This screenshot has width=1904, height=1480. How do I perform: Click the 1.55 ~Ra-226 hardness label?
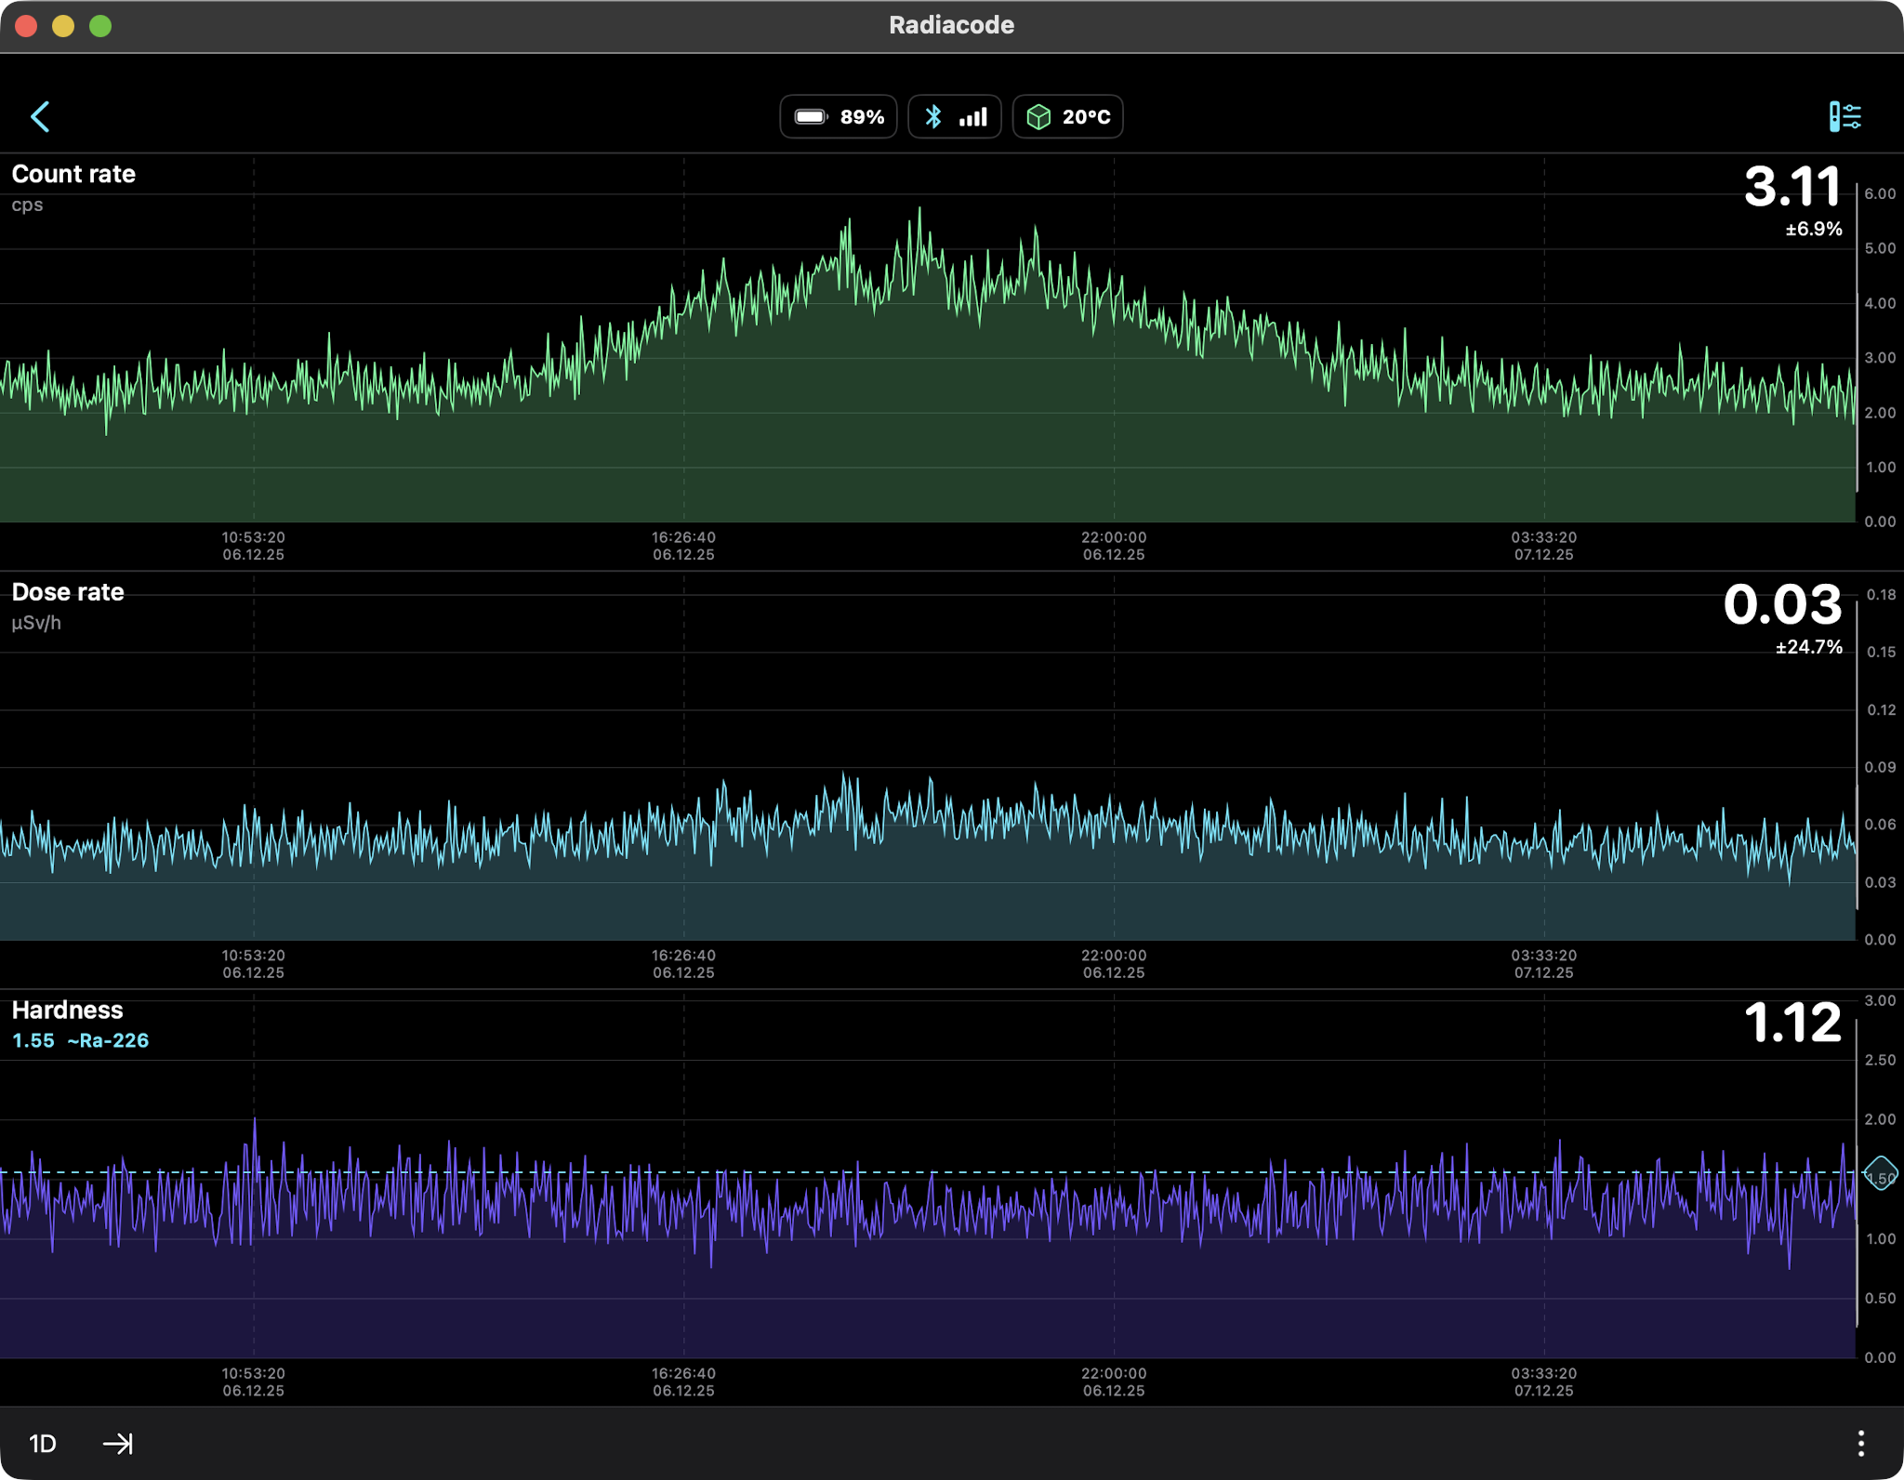pos(81,1041)
